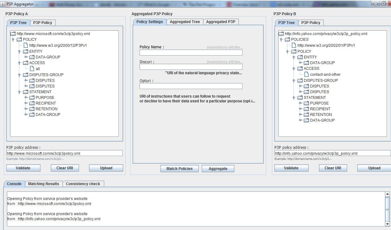This screenshot has height=230, width=391.
Task: Click file icon beside http://www.w3.org/2002/01/P3Pv1
Action: (294, 45)
